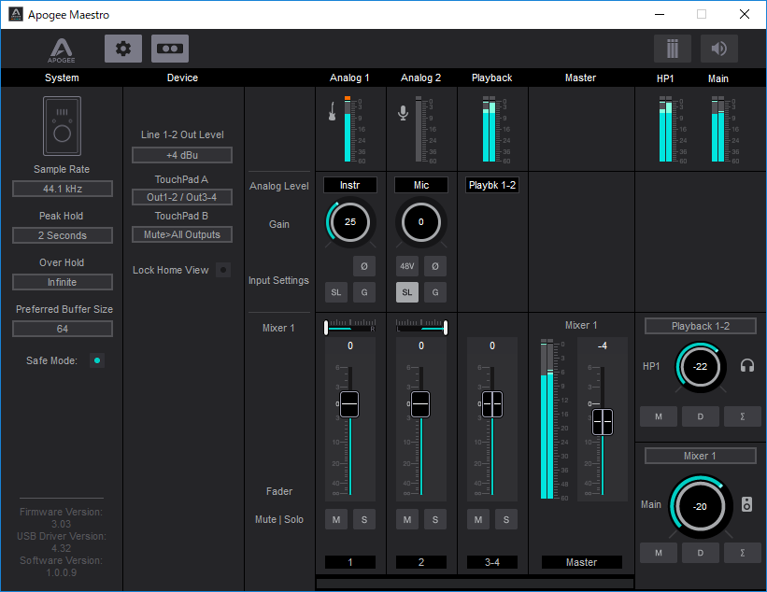Toggle phase invert on Analog 1
767x592 pixels.
pyautogui.click(x=364, y=266)
